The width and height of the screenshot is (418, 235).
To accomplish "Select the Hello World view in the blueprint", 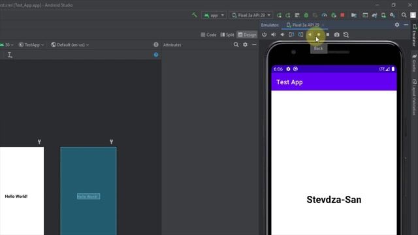I will click(89, 196).
